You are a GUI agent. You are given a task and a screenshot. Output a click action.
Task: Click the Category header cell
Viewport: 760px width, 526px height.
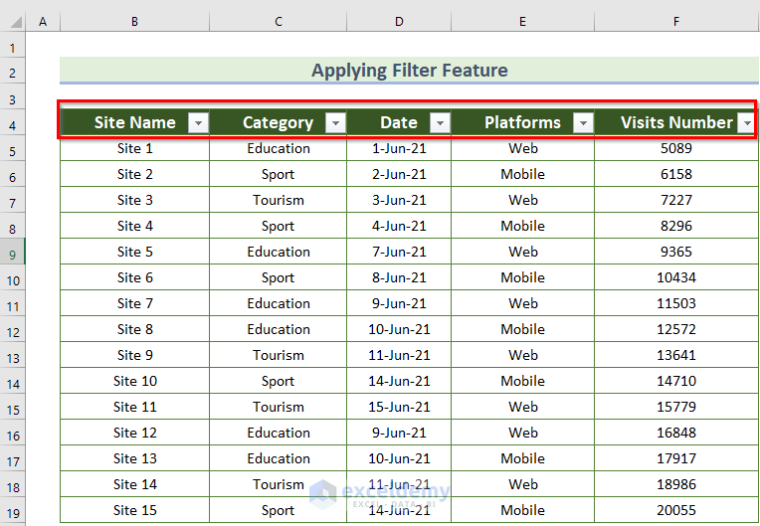269,123
